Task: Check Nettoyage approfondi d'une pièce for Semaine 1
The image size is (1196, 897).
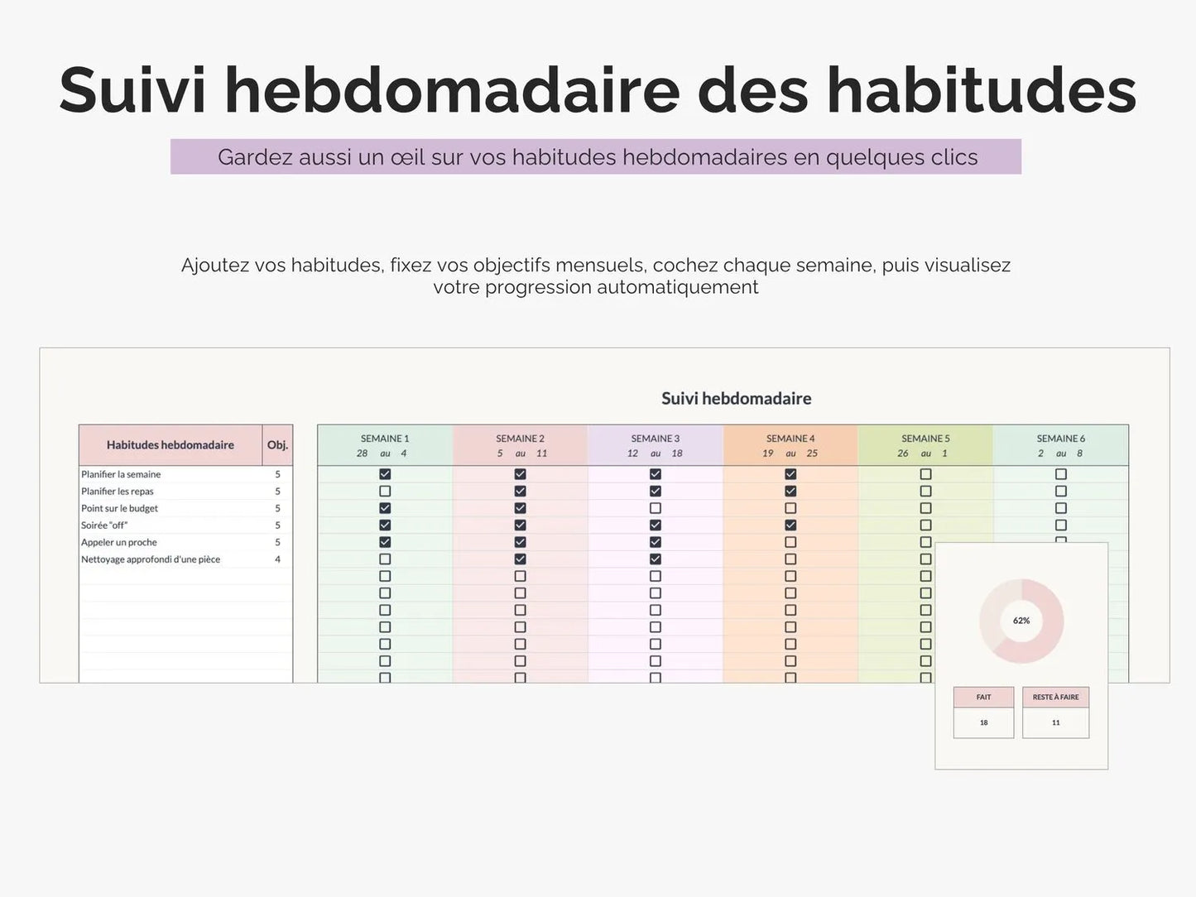Action: (385, 559)
